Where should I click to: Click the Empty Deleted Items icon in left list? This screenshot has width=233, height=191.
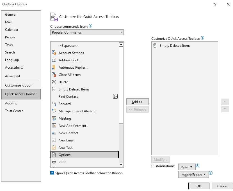pyautogui.click(x=54, y=89)
